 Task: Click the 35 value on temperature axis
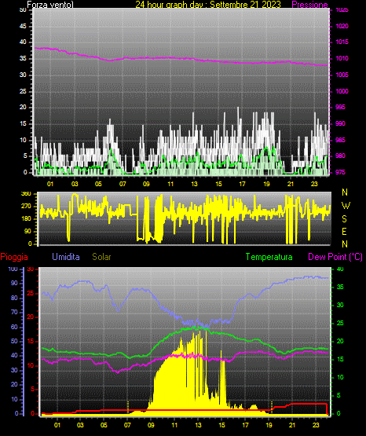pyautogui.click(x=340, y=288)
